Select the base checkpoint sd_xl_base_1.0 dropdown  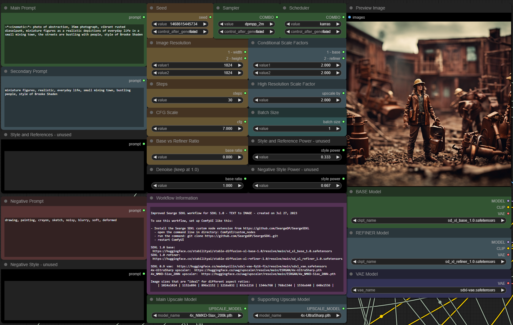click(x=429, y=220)
